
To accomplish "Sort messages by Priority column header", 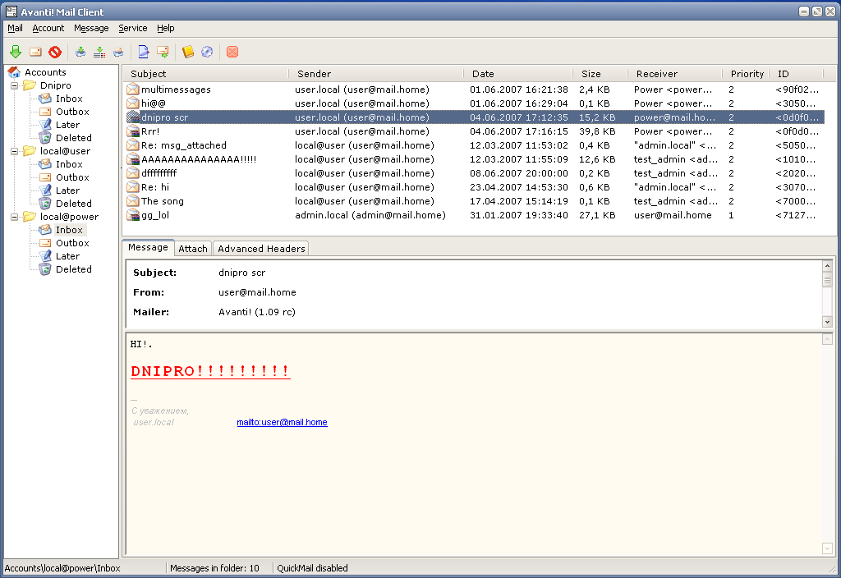I will (746, 74).
